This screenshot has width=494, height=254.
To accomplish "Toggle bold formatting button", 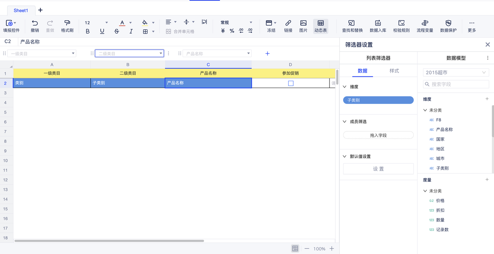I will (x=88, y=31).
